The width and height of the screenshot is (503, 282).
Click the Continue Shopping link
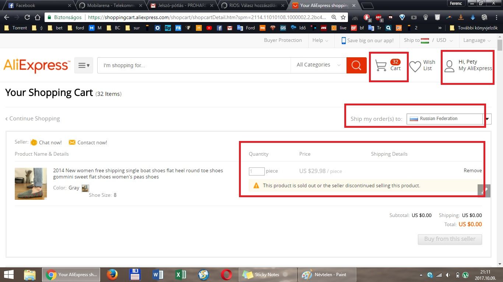[32, 119]
